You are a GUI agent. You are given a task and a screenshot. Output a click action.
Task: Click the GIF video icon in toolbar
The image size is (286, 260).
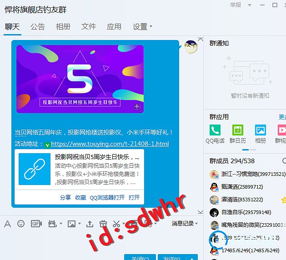pyautogui.click(x=36, y=224)
